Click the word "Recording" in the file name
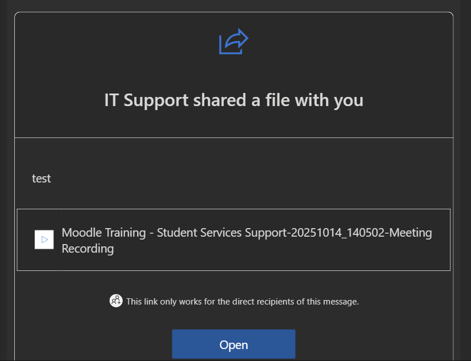 click(87, 249)
